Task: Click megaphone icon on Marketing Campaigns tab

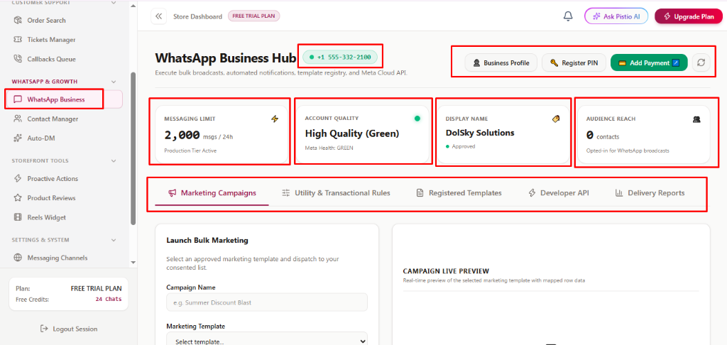Action: (x=172, y=193)
